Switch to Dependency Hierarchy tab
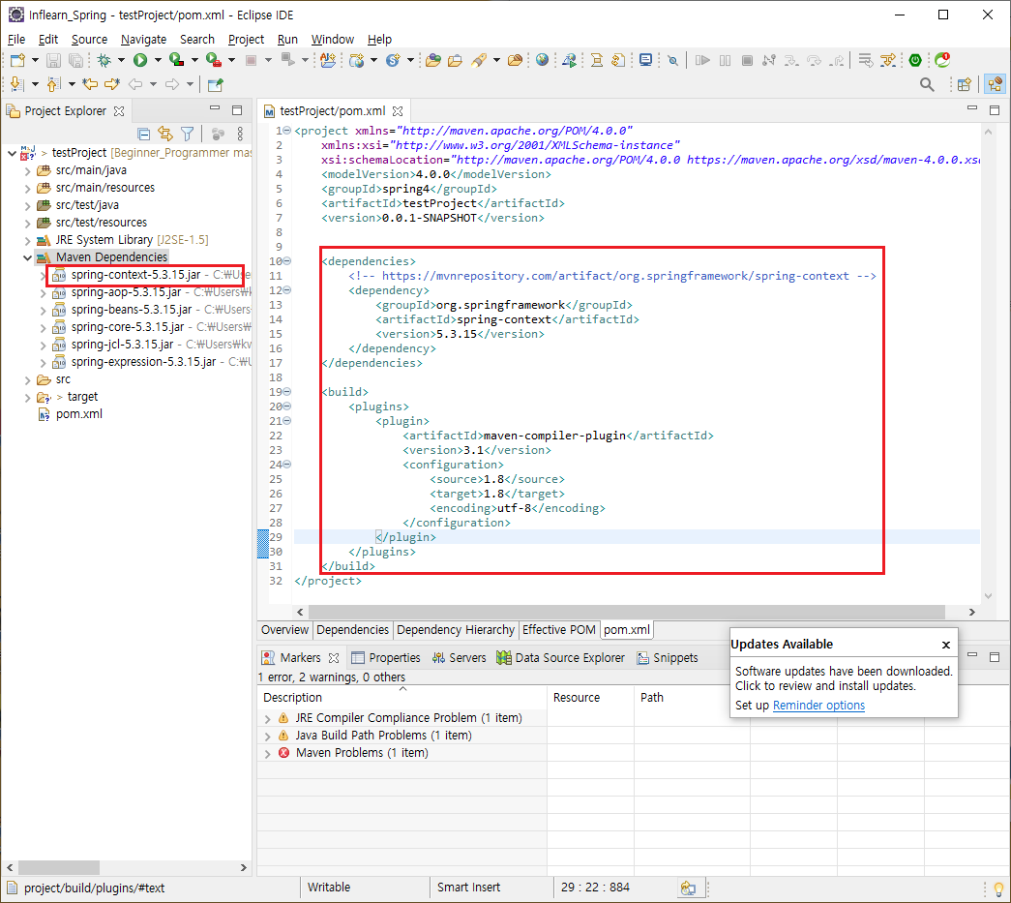1011x903 pixels. (456, 630)
